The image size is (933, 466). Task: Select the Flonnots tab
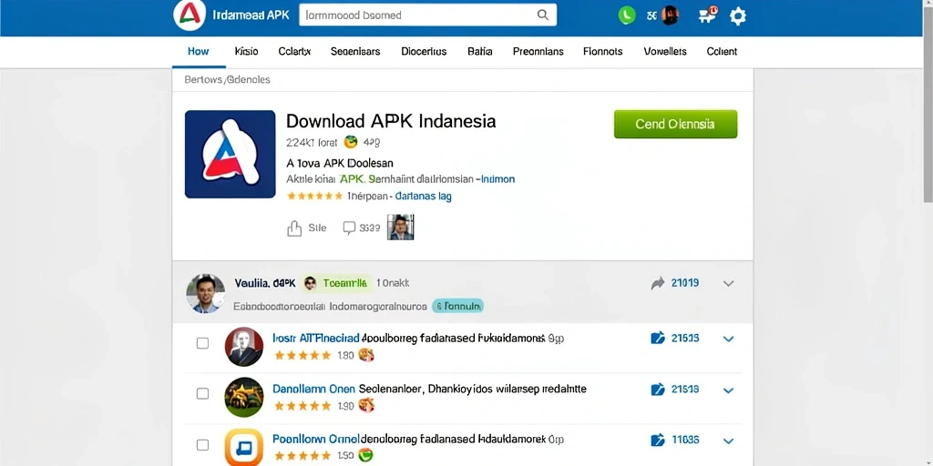(x=603, y=52)
